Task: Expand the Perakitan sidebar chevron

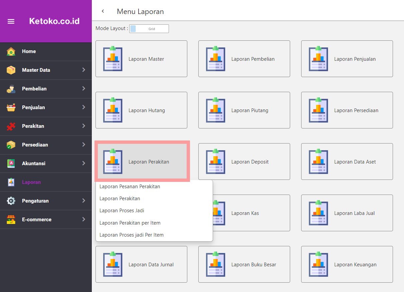Action: point(83,126)
